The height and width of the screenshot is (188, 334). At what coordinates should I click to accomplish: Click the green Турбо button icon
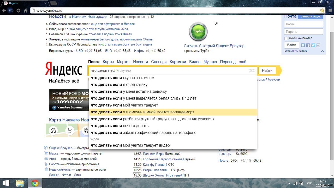pyautogui.click(x=198, y=31)
